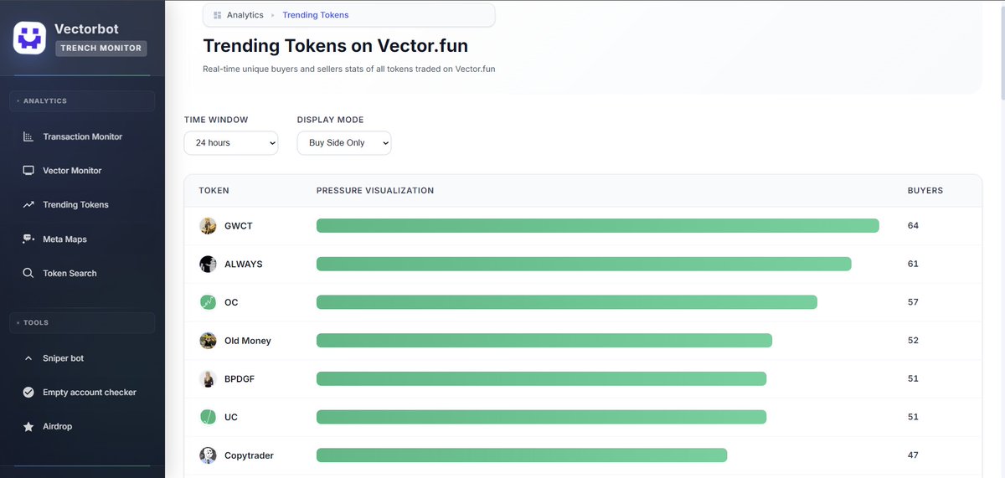Click the Sniper bot chevron icon

[x=28, y=358]
